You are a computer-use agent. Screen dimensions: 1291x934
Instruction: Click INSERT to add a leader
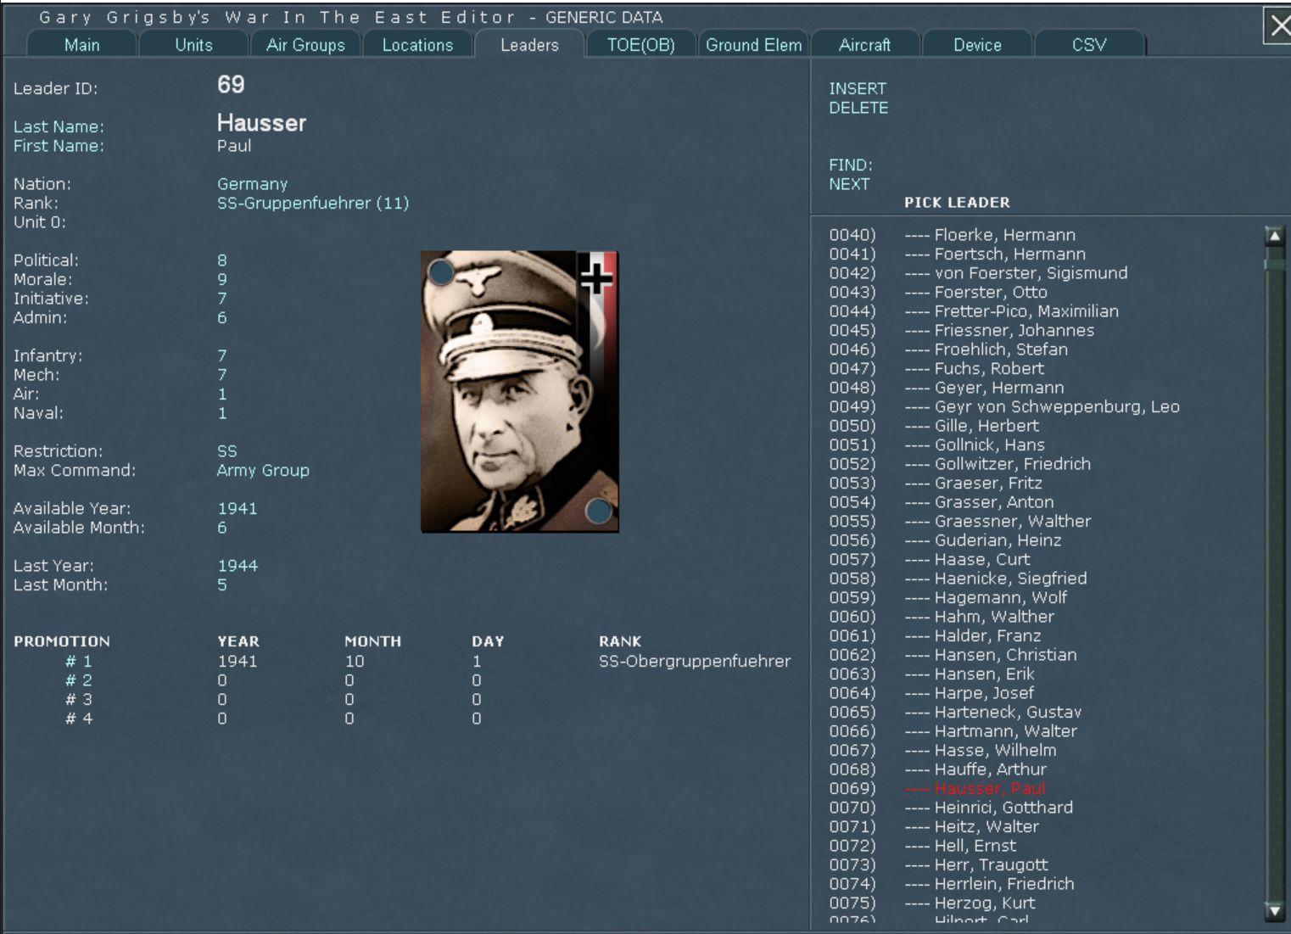[x=858, y=88]
